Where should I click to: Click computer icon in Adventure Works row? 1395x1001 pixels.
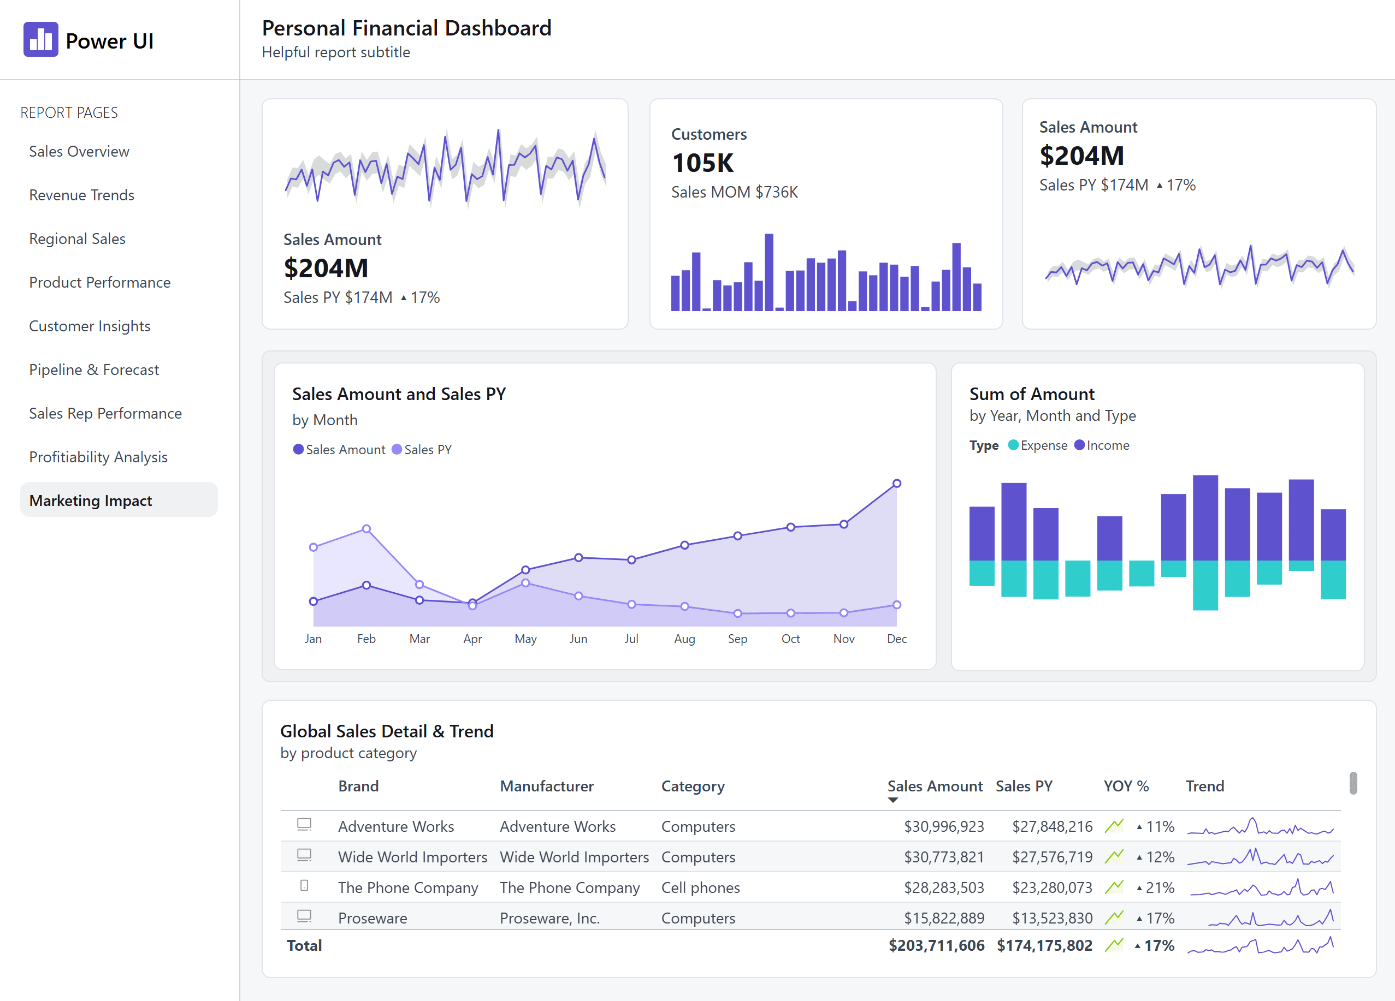304,825
